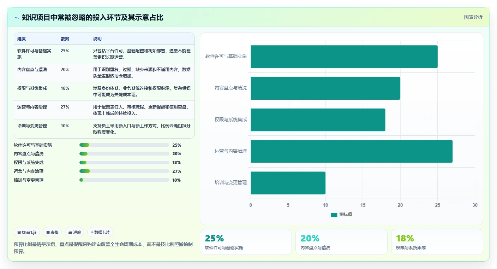The image size is (497, 269).
Task: Click chart axis label 培训与变更管理
Action: pyautogui.click(x=230, y=182)
